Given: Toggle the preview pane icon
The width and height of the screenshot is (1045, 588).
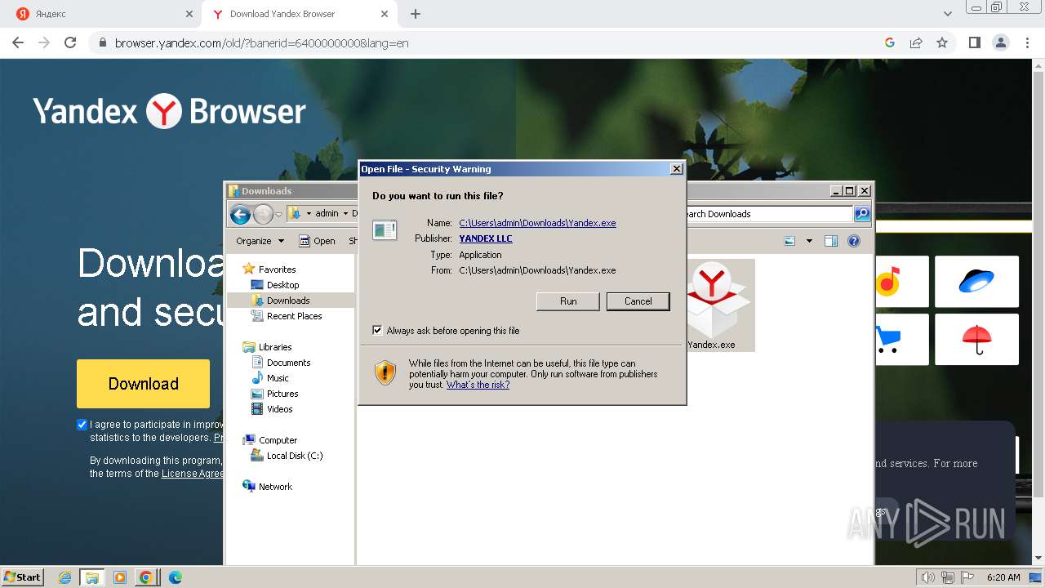Looking at the screenshot, I should pyautogui.click(x=831, y=241).
